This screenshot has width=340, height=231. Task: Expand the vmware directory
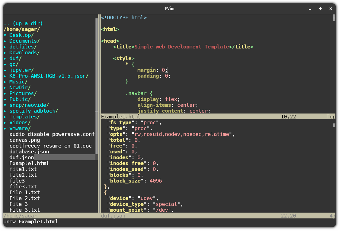pos(19,128)
